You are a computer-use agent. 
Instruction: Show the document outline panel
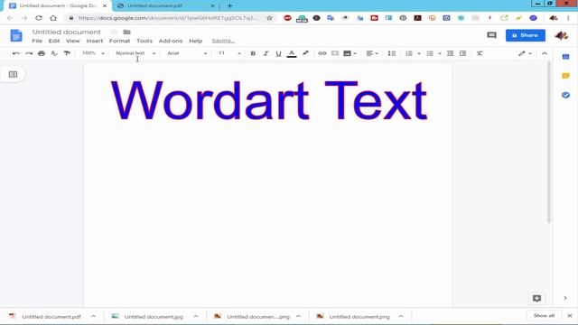pyautogui.click(x=13, y=74)
